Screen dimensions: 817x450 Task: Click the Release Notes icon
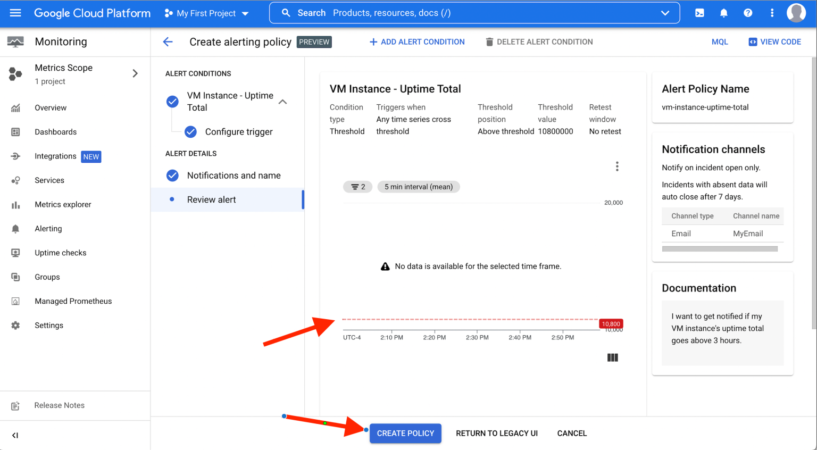click(x=15, y=406)
